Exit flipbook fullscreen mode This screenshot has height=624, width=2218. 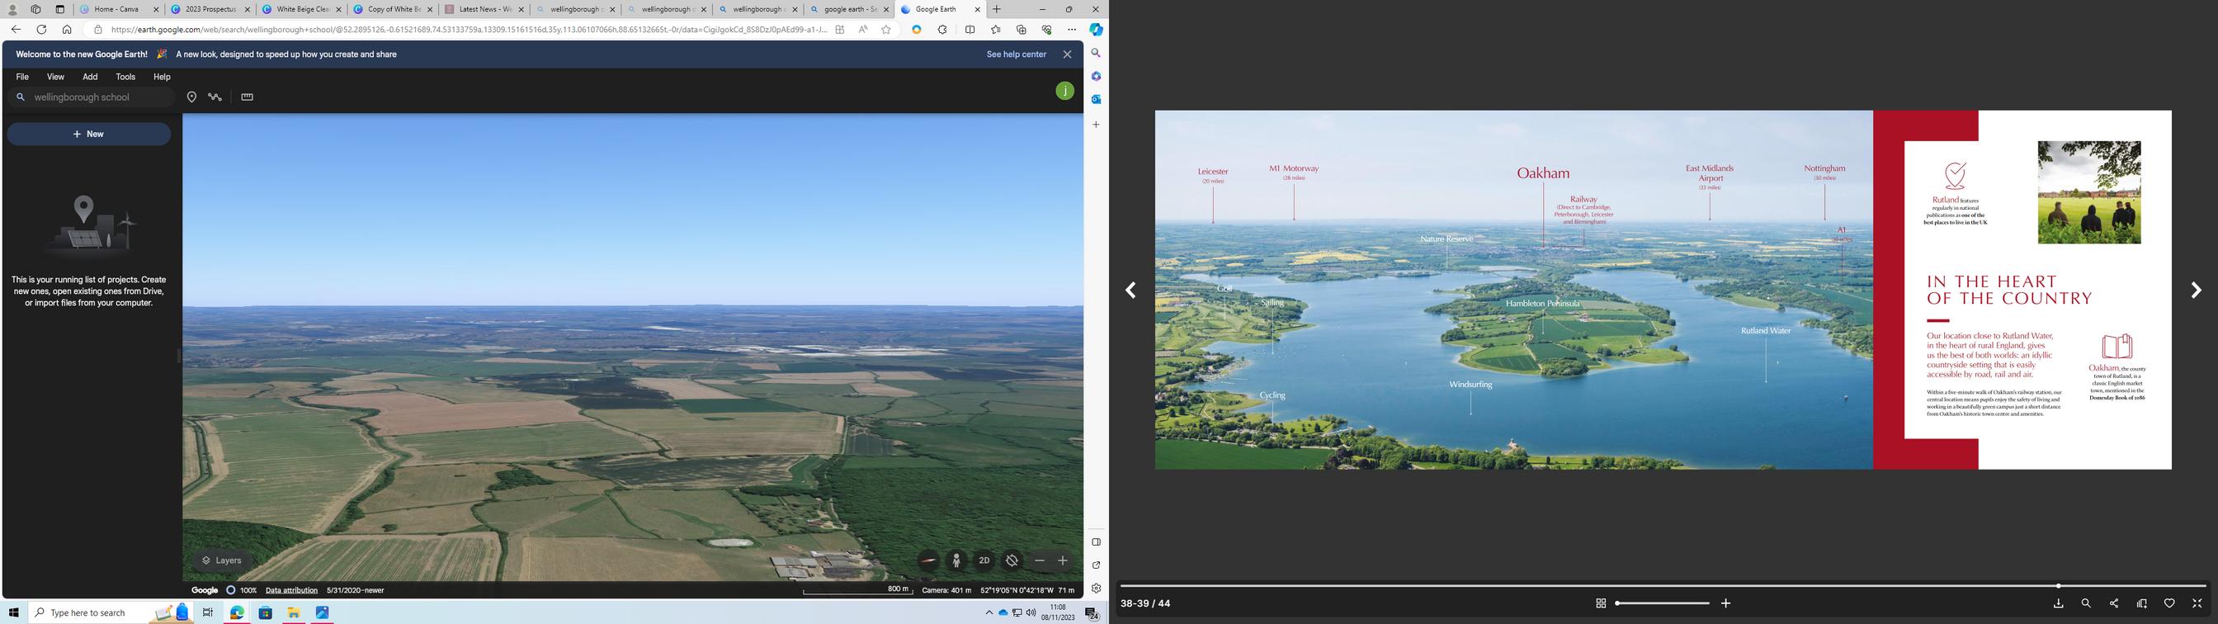click(2197, 603)
